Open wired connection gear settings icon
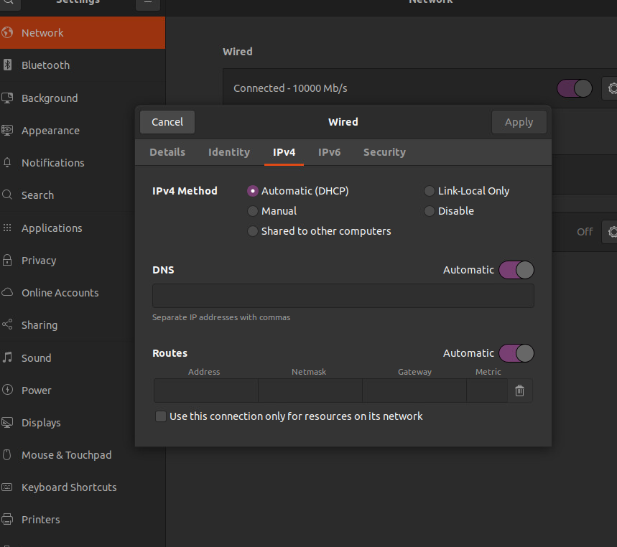 point(612,88)
